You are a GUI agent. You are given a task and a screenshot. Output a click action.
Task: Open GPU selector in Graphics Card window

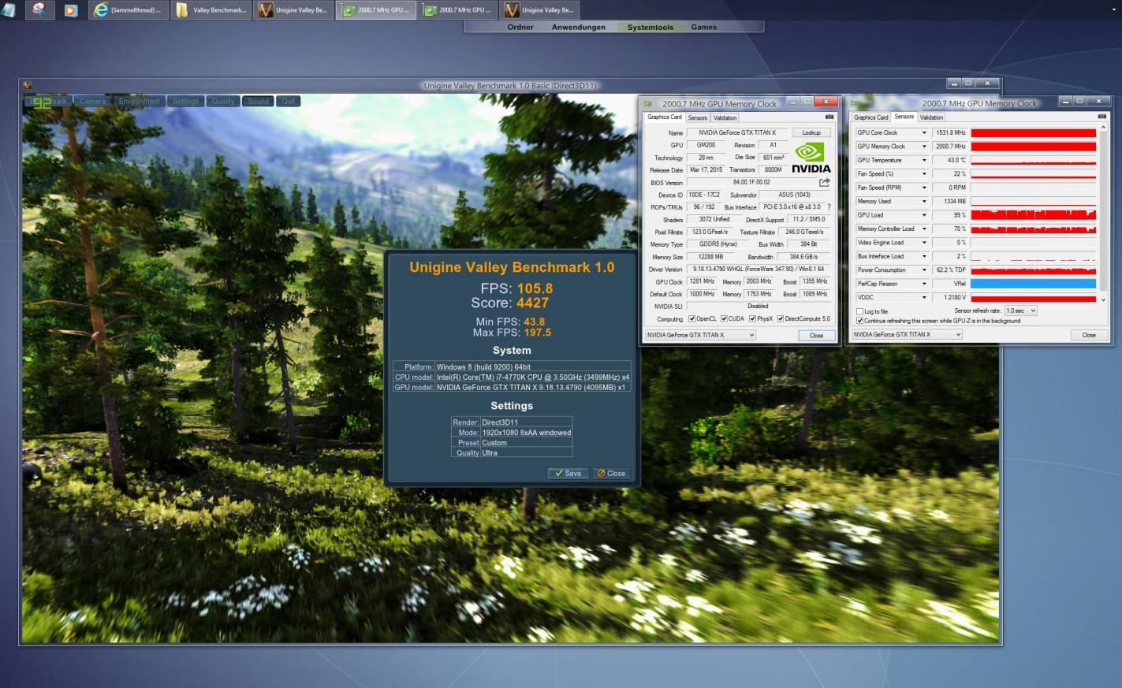[x=700, y=335]
